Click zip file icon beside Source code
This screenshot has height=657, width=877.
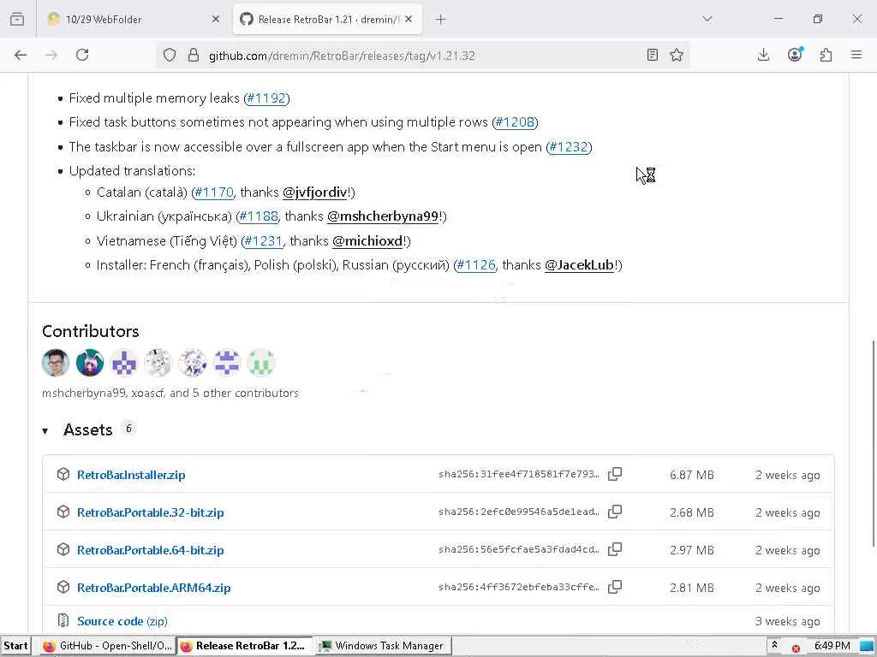(63, 620)
